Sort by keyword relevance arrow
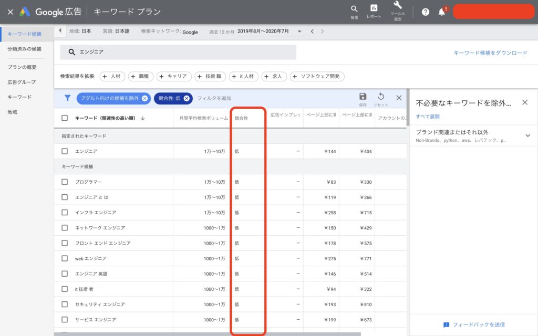Viewport: 538px width, 336px height. [142, 118]
